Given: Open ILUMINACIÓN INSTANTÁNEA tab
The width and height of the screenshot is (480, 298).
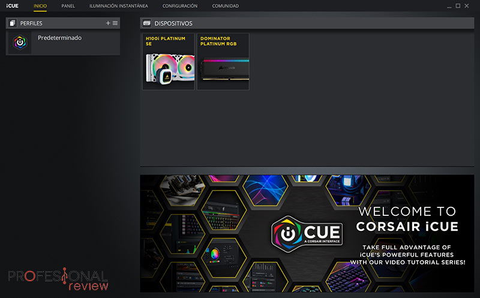Looking at the screenshot, I should coord(118,6).
